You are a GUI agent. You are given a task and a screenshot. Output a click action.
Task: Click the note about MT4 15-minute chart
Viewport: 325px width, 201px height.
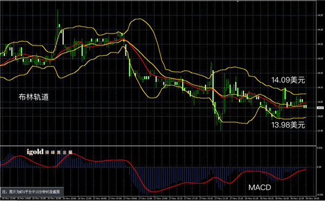[x=31, y=192]
